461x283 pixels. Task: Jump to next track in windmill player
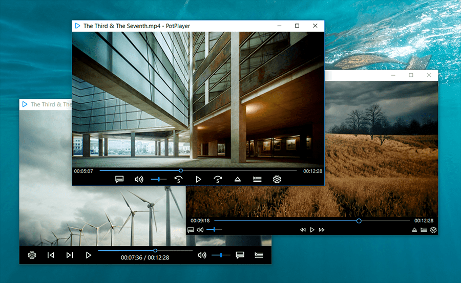click(70, 255)
